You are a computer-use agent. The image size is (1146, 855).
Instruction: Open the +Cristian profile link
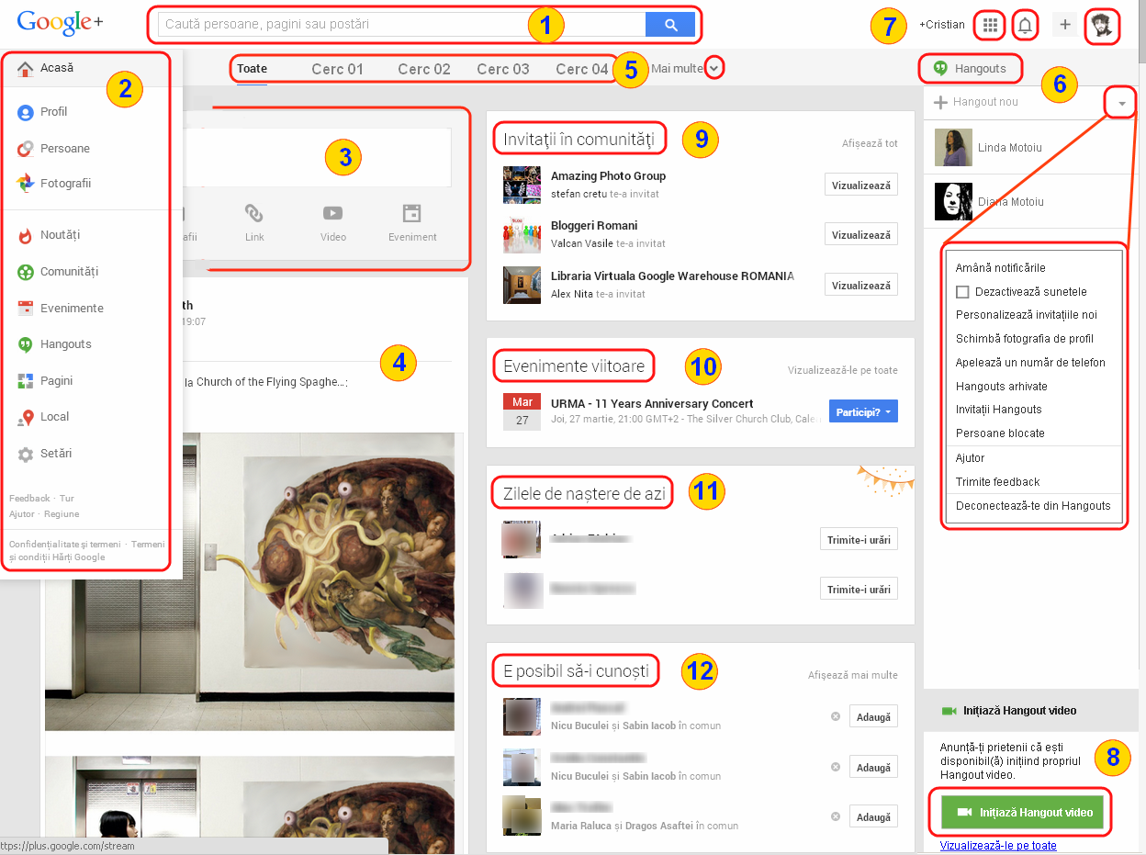click(941, 25)
